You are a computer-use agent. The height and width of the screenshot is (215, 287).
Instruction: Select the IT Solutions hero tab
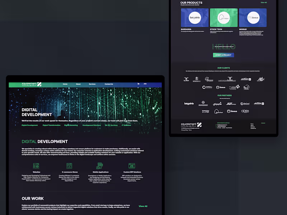pyautogui.click(x=126, y=125)
